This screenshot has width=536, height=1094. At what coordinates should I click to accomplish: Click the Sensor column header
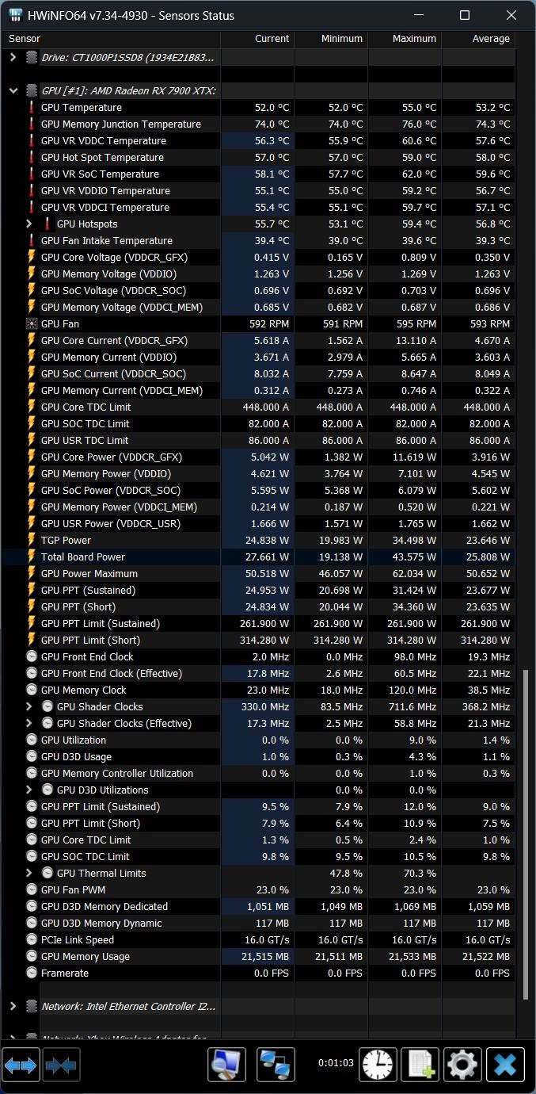(111, 38)
